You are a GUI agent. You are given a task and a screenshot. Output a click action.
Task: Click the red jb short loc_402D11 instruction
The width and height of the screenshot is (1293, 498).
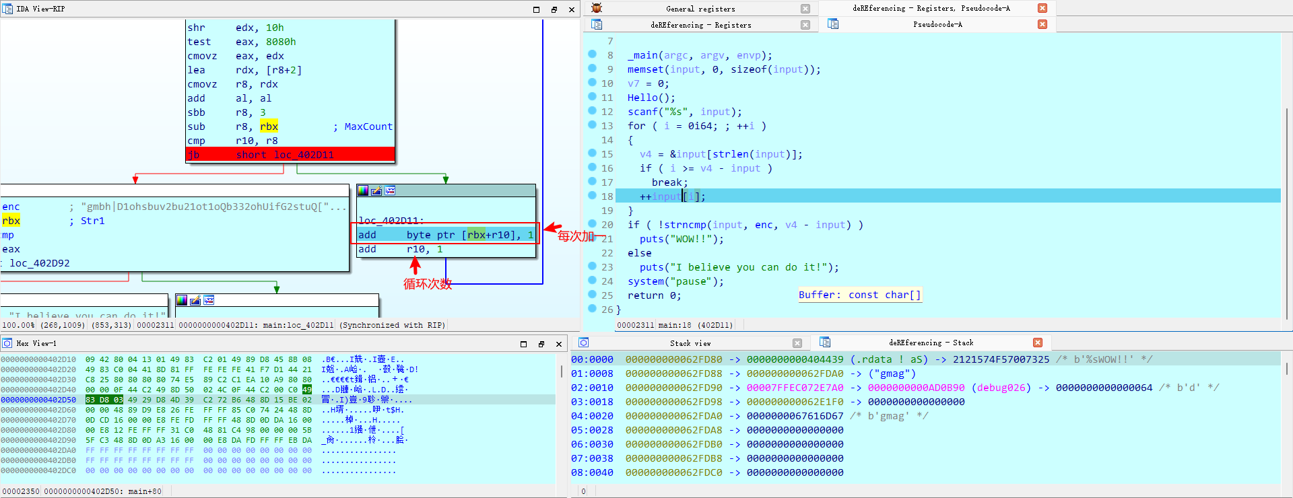(290, 155)
